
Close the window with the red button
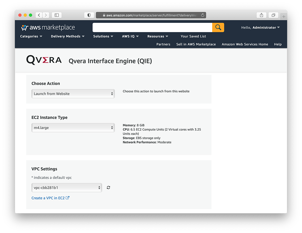click(20, 15)
